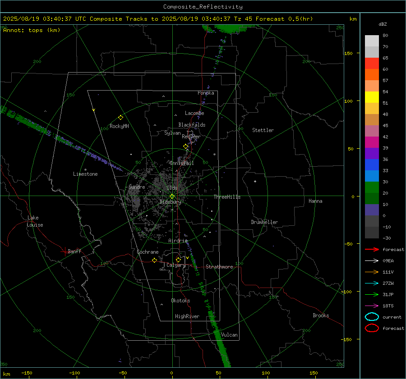This screenshot has width=406, height=379.
Task: Click the Lake Louise label
Action: pyautogui.click(x=35, y=221)
